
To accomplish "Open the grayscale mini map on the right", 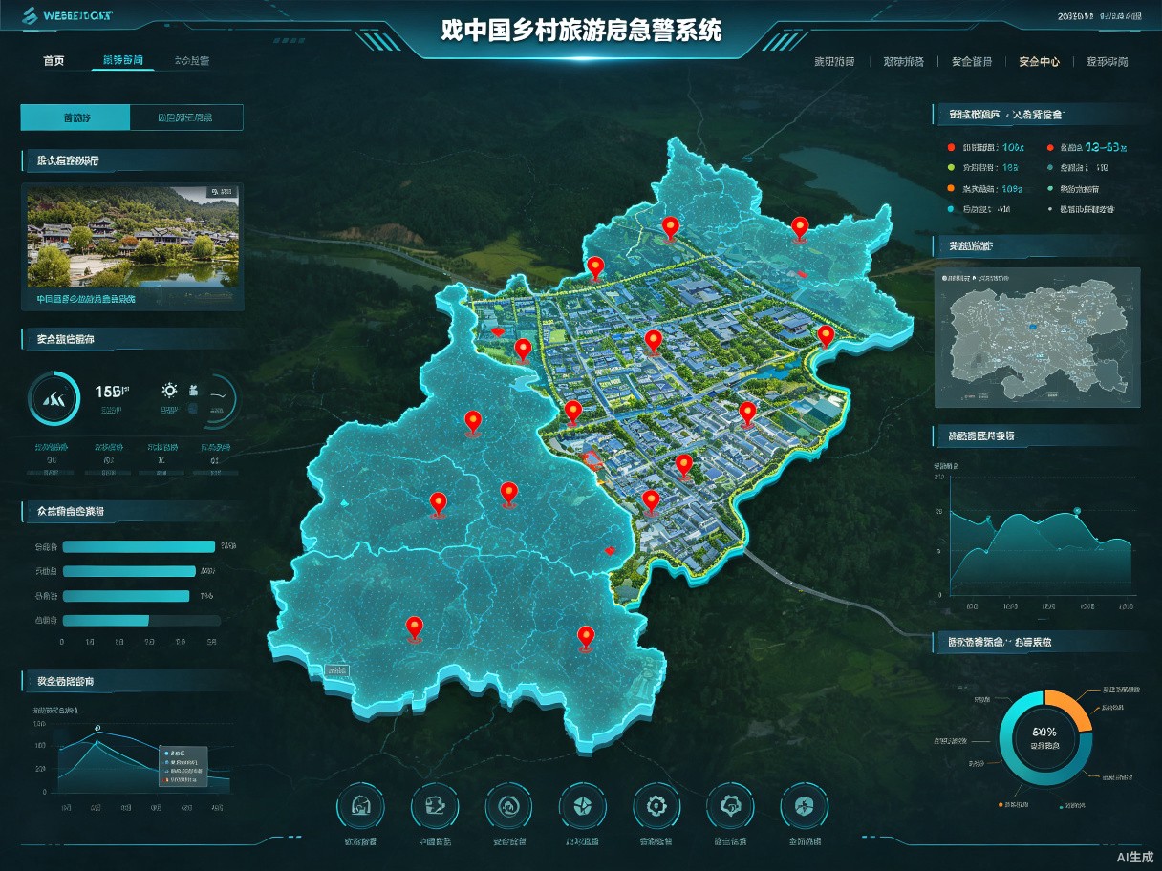I will click(x=1036, y=337).
